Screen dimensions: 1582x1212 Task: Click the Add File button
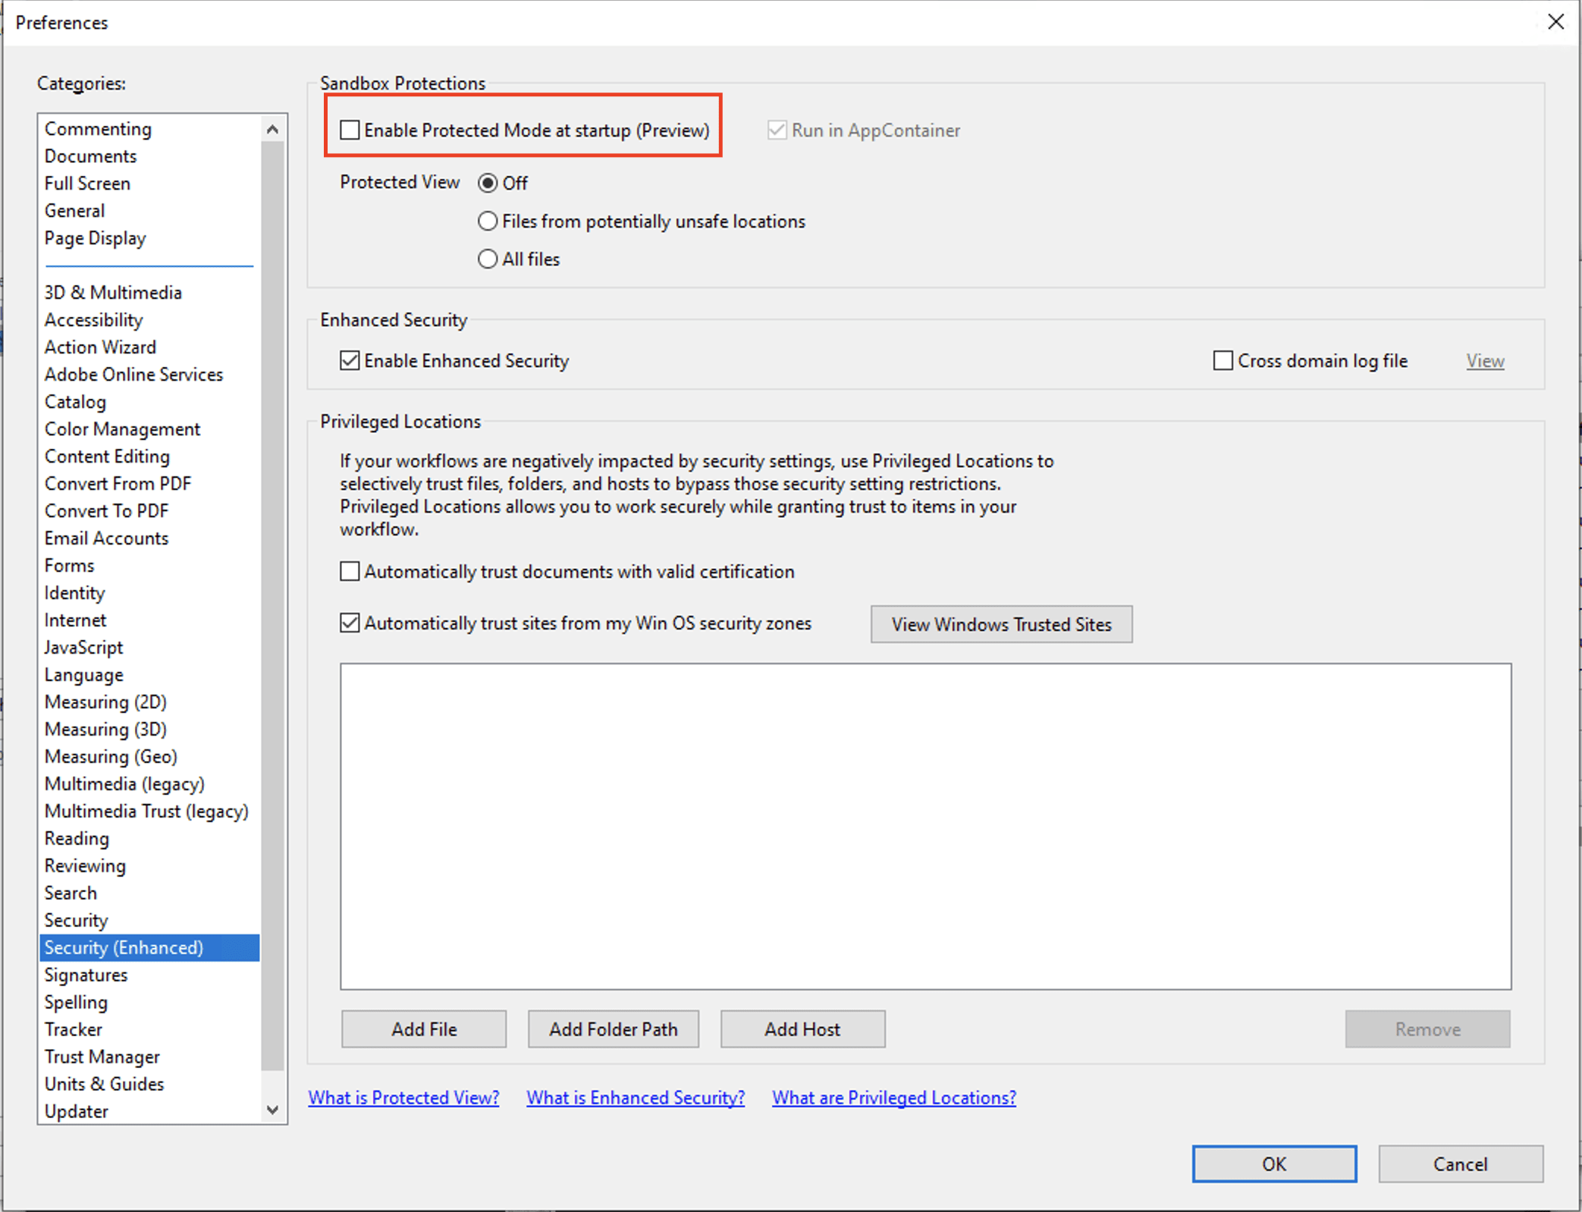(423, 1028)
